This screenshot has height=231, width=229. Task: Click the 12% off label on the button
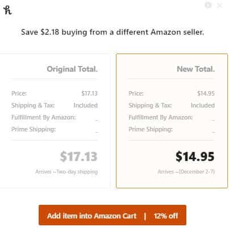pyautogui.click(x=166, y=216)
